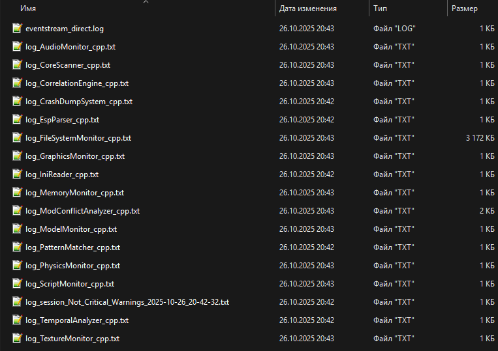498x351 pixels.
Task: Click icon next to log_ModConflictAnalyzer_cpp.txt
Action: coord(17,211)
